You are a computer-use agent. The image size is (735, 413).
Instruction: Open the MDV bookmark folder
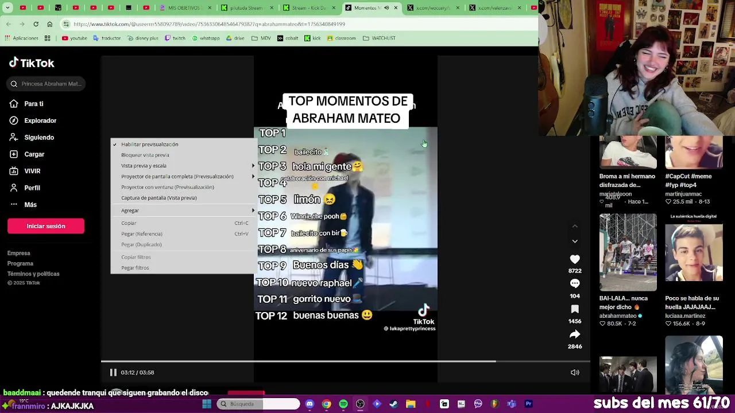click(260, 38)
